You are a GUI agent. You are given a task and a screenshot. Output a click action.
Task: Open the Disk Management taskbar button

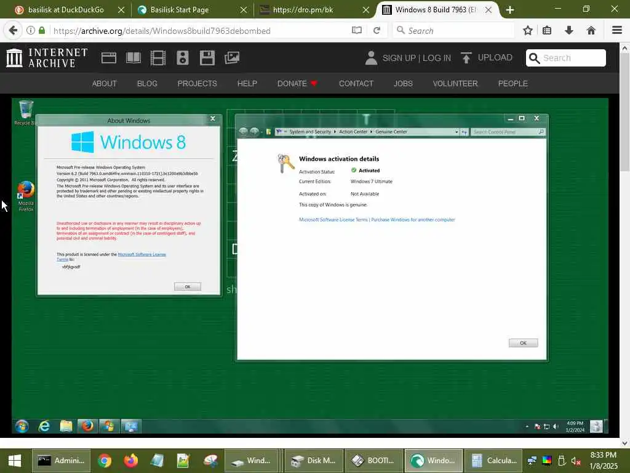pyautogui.click(x=314, y=461)
